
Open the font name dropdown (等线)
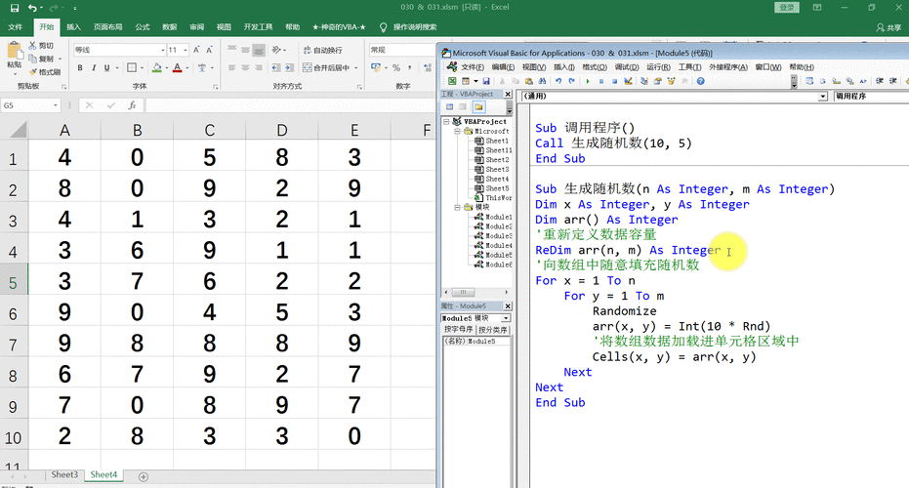click(162, 51)
